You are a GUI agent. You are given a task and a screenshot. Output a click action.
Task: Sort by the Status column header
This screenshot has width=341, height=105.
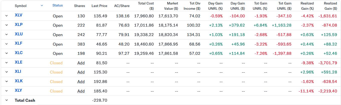pyautogui.click(x=58, y=5)
